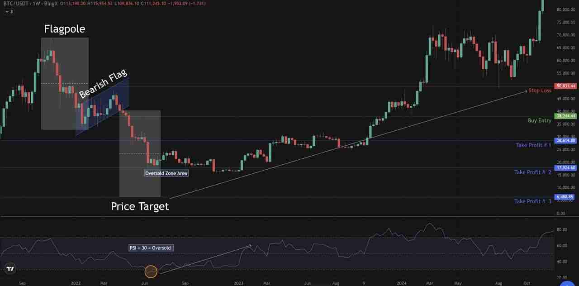Click the Buy Entry text annotation
Screen dimensions: 579x286
(x=539, y=121)
